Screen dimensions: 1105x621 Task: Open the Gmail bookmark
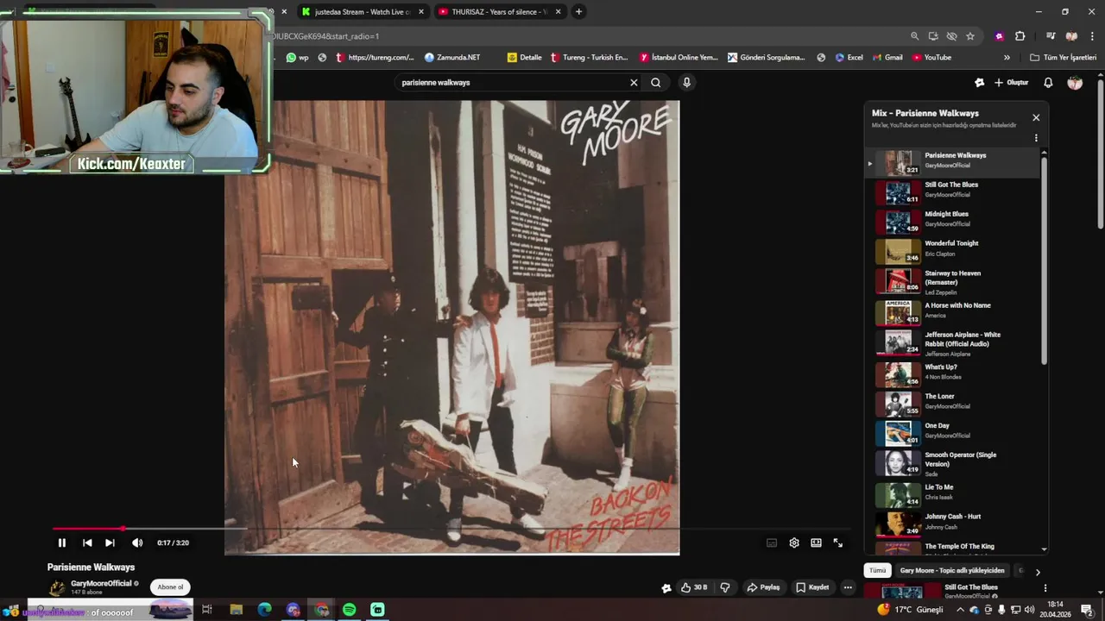pos(887,58)
